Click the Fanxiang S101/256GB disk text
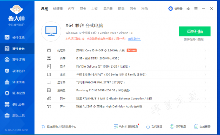Screen dimensions: 220x135 103,90
